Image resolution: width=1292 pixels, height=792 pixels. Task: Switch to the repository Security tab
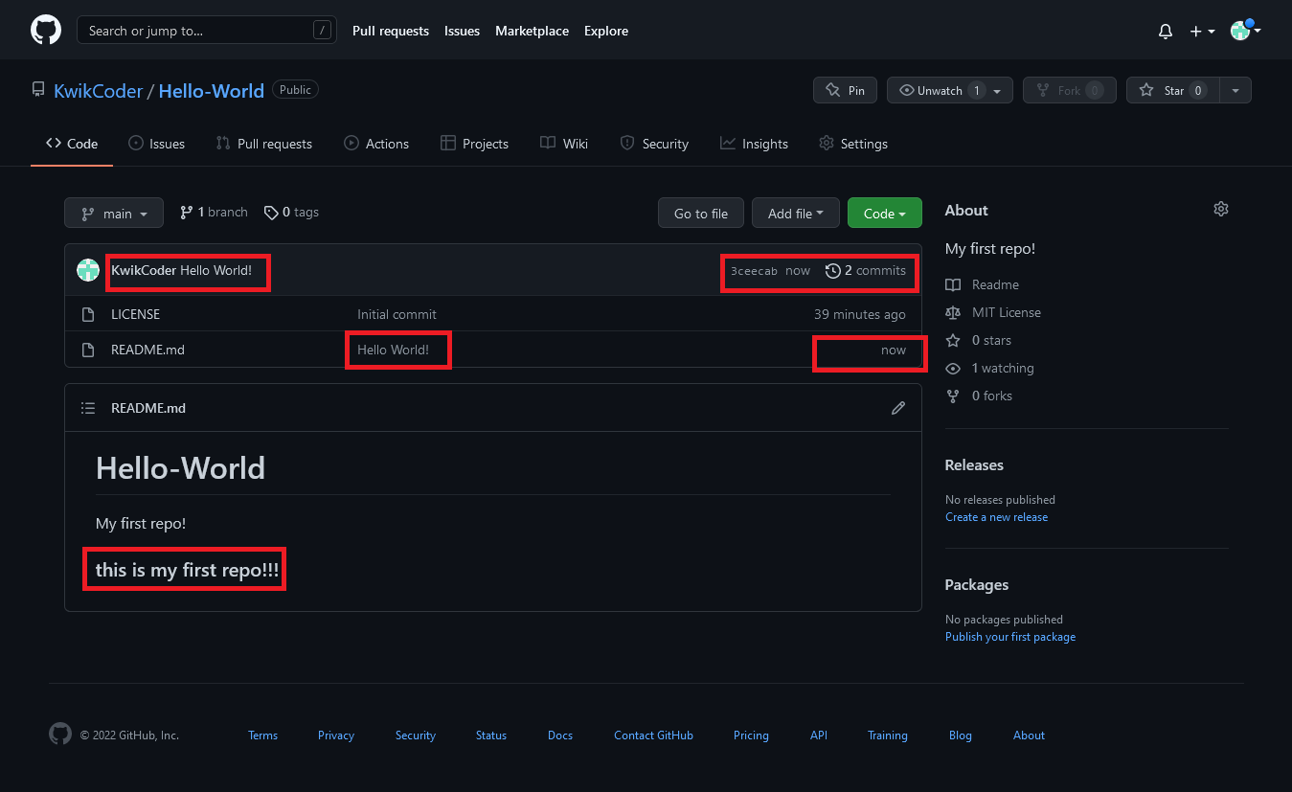[x=654, y=144]
